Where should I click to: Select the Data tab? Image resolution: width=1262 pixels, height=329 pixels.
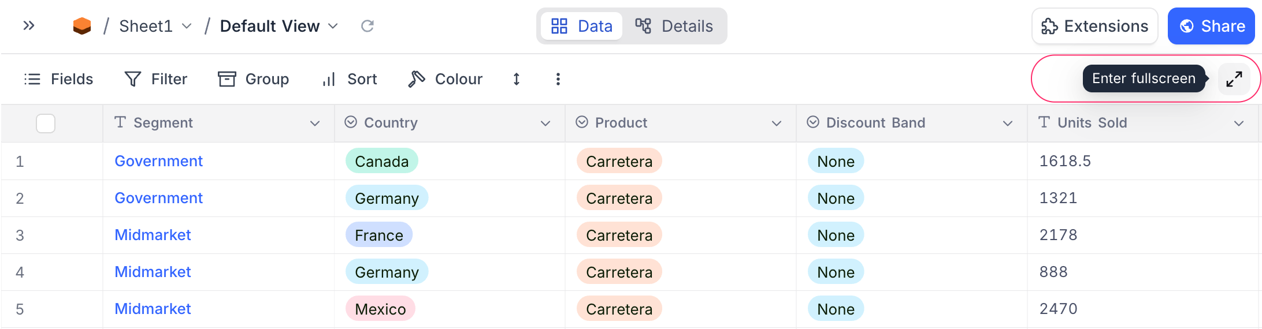point(581,26)
